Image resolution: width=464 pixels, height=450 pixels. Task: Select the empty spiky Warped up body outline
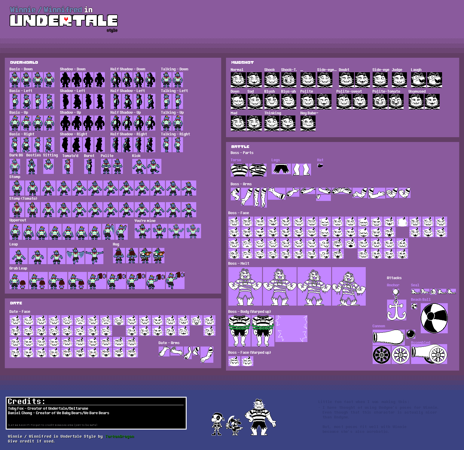click(x=292, y=328)
